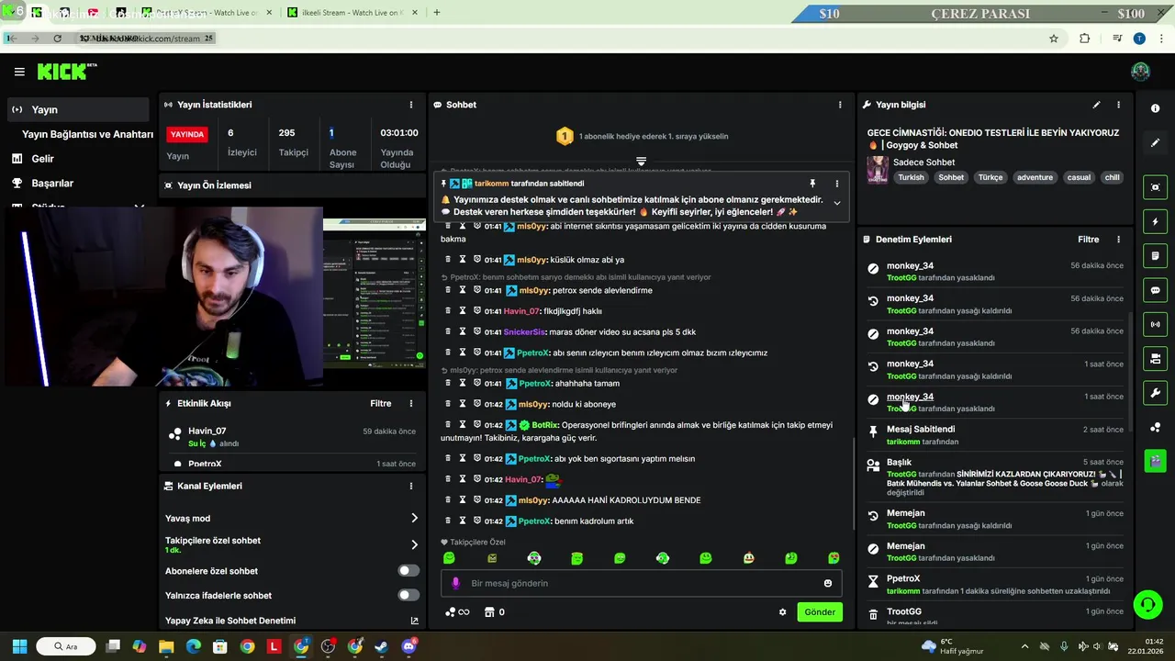1175x661 pixels.
Task: Open Windows Start menu
Action: click(x=19, y=646)
